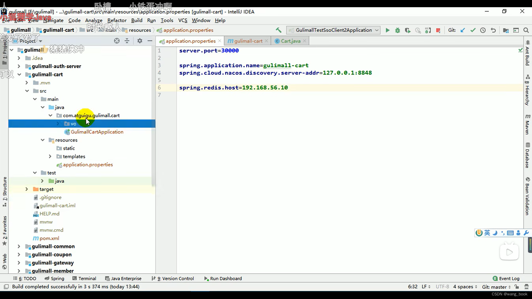The width and height of the screenshot is (532, 299).
Task: Expand the gulimall-auth-server module
Action: pyautogui.click(x=19, y=66)
